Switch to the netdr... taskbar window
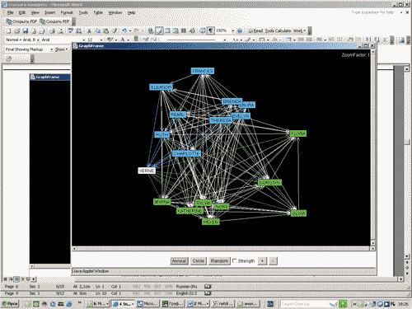The image size is (412, 309). click(222, 304)
